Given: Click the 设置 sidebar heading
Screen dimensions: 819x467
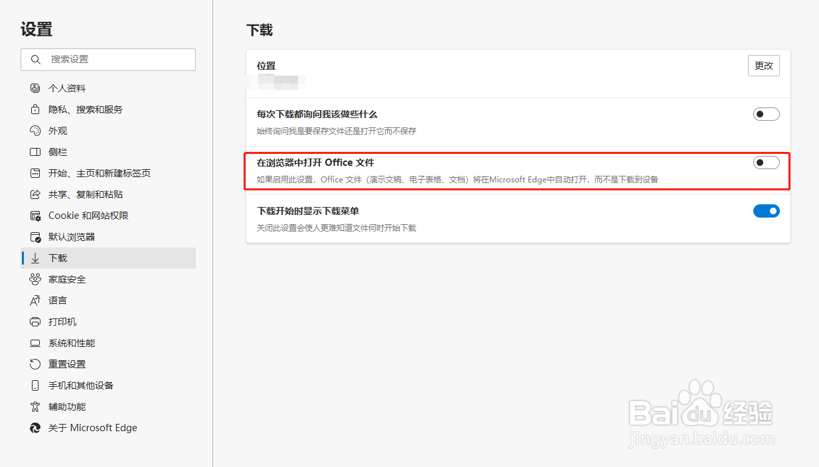Looking at the screenshot, I should click(x=37, y=29).
